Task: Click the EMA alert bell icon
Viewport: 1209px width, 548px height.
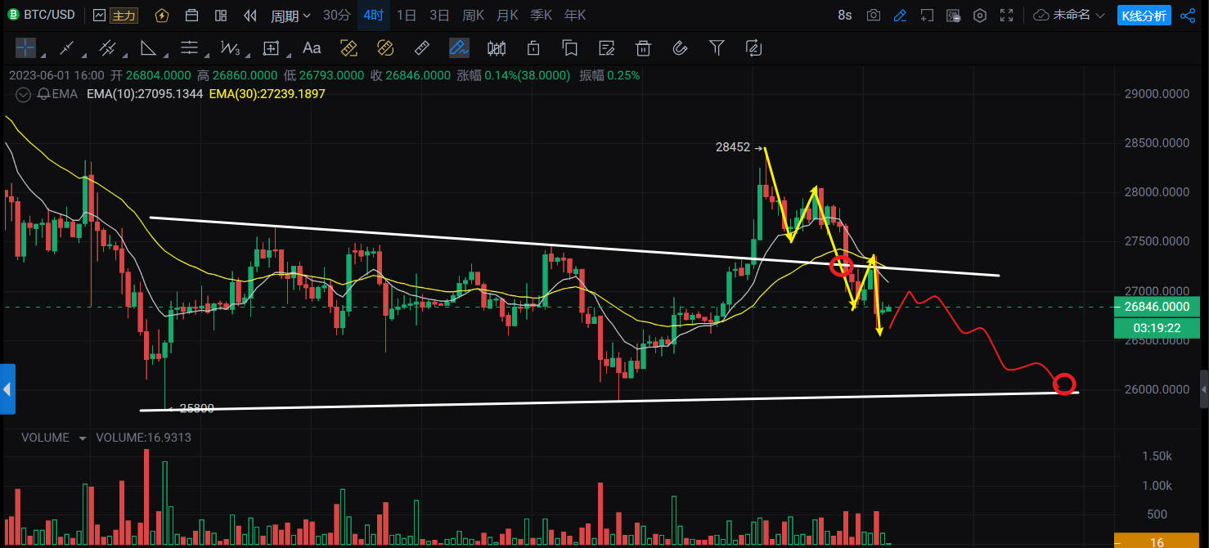Action: click(x=42, y=94)
